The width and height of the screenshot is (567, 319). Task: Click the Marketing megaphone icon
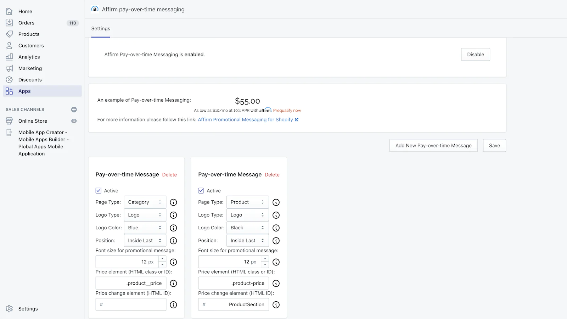(x=9, y=68)
